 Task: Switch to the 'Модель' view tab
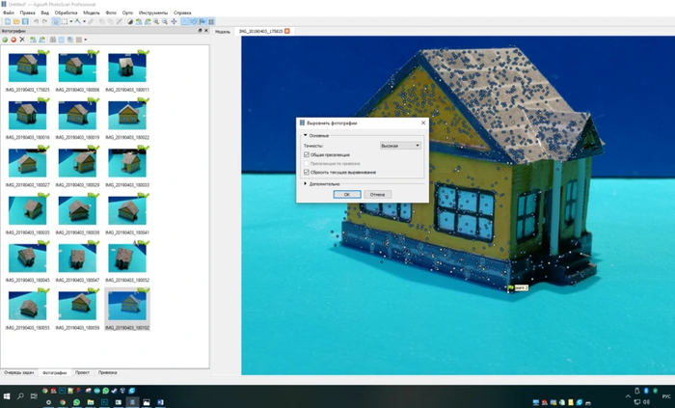223,32
